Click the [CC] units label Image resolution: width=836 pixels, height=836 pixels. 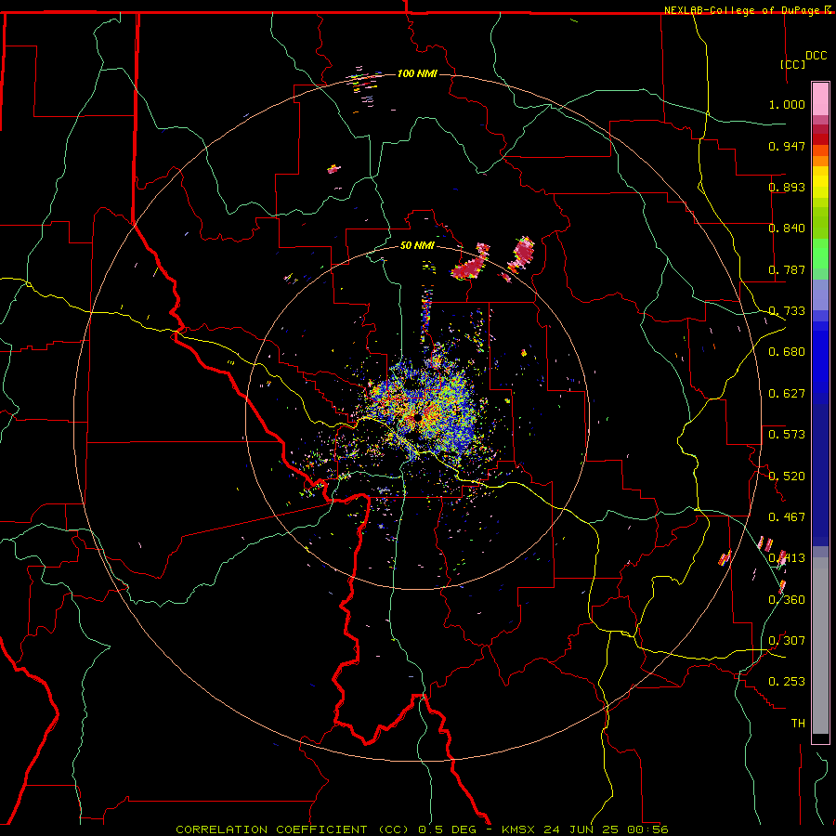click(x=792, y=64)
